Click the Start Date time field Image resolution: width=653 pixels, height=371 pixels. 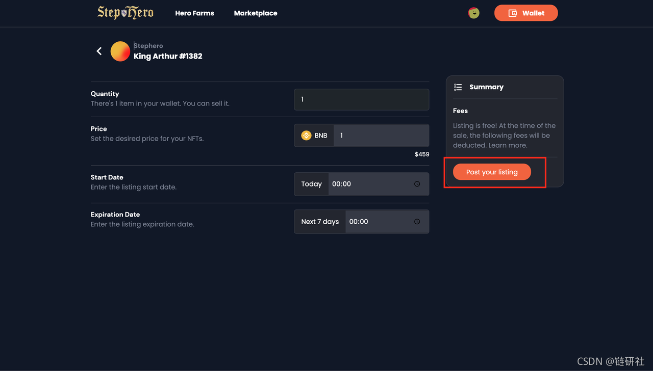coord(378,184)
